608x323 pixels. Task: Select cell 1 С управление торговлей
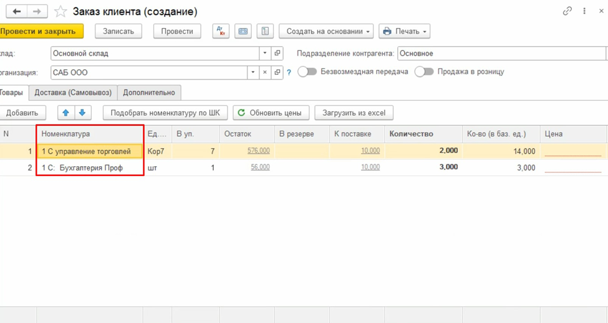click(x=90, y=151)
